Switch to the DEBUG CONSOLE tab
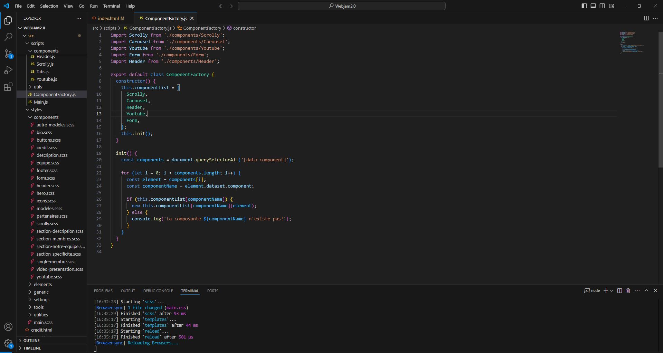The image size is (663, 353). [158, 291]
